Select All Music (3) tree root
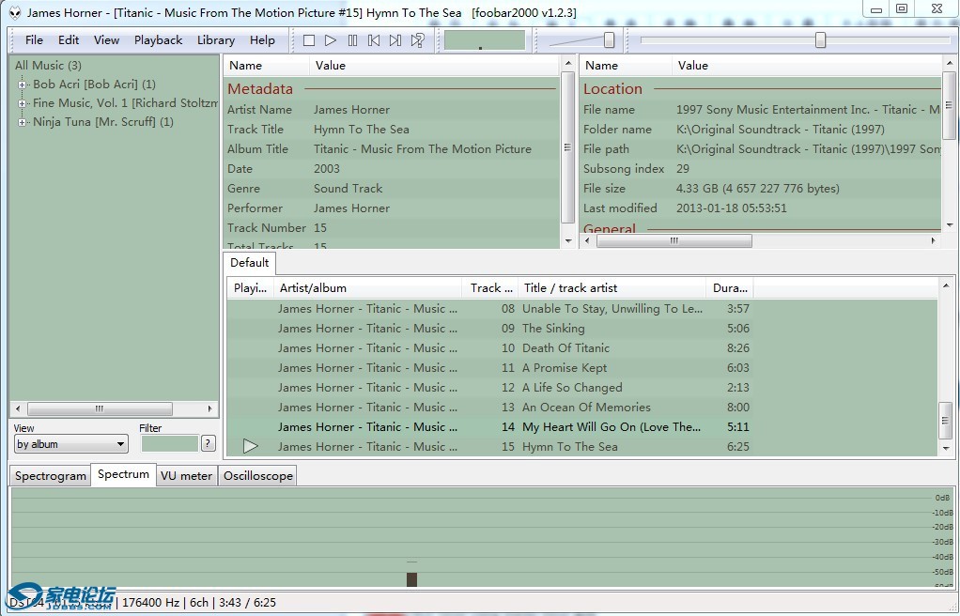960x616 pixels. coord(48,66)
